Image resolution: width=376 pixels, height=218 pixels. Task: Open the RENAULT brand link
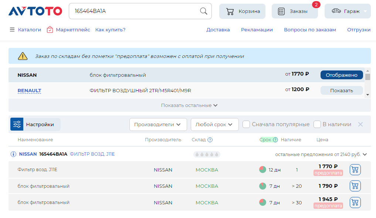pos(29,90)
